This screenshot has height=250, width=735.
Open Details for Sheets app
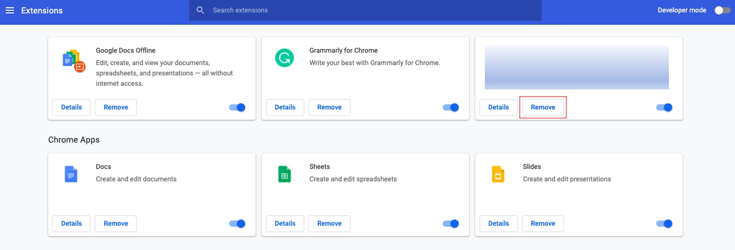(285, 223)
